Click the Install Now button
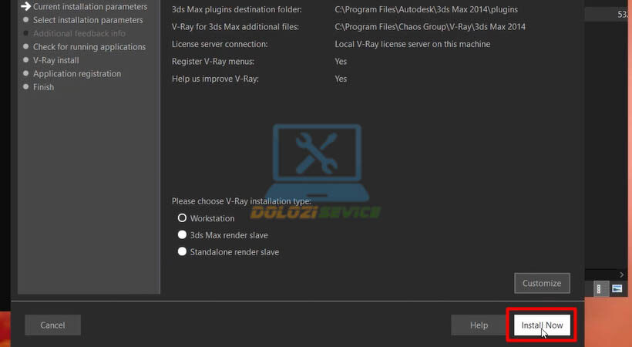Viewport: 632px width, 347px height. click(542, 325)
